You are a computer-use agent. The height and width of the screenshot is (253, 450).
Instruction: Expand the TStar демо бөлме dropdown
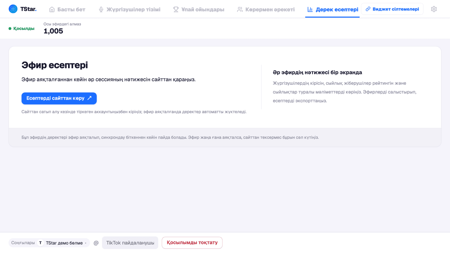pyautogui.click(x=63, y=243)
